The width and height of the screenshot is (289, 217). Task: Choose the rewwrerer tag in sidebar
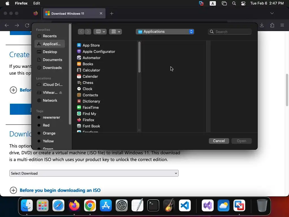coord(49,117)
